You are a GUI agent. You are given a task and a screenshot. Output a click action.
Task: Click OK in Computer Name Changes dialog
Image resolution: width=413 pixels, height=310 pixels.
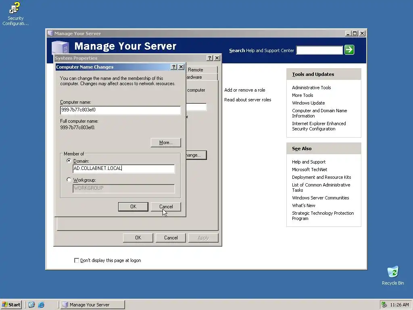pyautogui.click(x=133, y=207)
